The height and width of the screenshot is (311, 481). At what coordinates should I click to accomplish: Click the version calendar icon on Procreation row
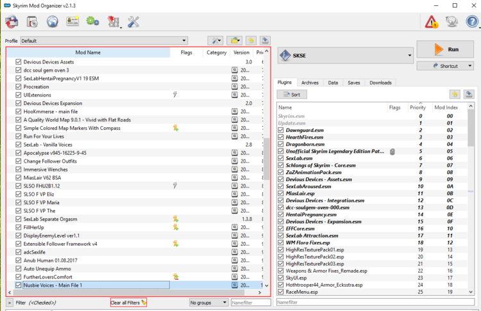click(x=235, y=86)
